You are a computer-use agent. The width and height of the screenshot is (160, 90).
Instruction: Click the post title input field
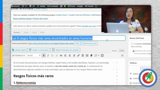click(x=68, y=38)
